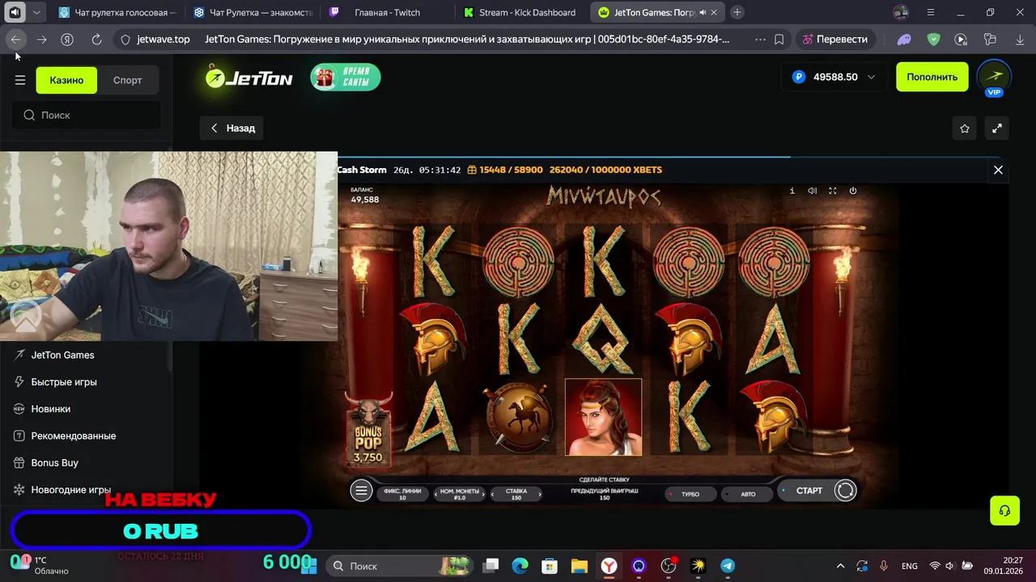Mute the slot game sound
Screen dimensions: 1036x582
[x=812, y=191]
